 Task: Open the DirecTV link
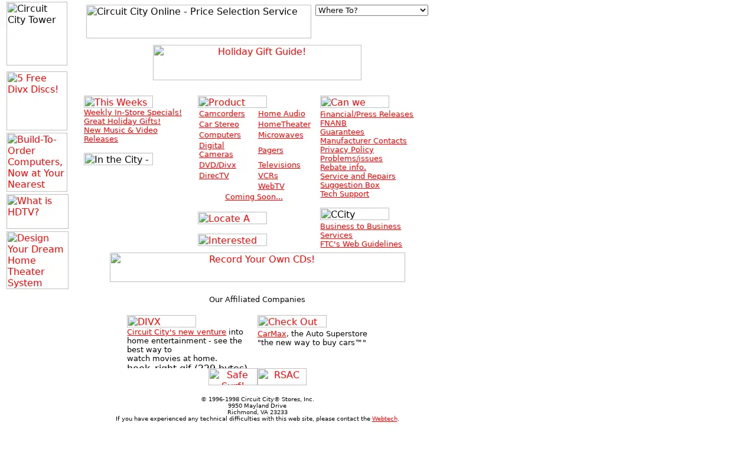pos(214,176)
